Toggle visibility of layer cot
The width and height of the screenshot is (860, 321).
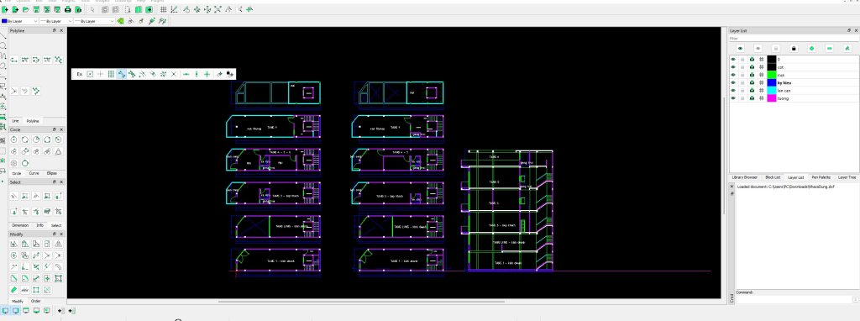point(733,67)
